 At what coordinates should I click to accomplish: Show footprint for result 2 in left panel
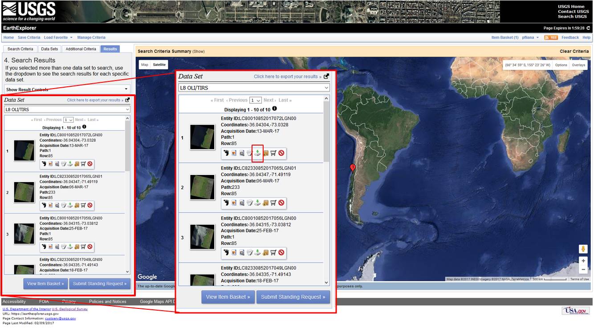click(x=44, y=205)
